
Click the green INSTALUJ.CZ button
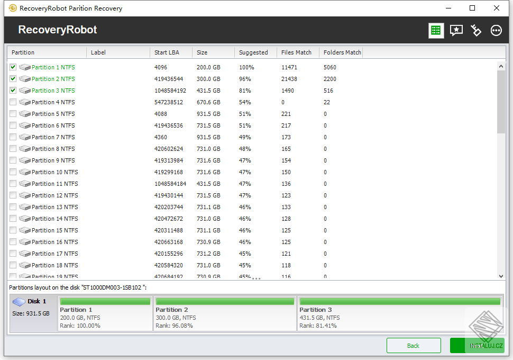pyautogui.click(x=478, y=345)
